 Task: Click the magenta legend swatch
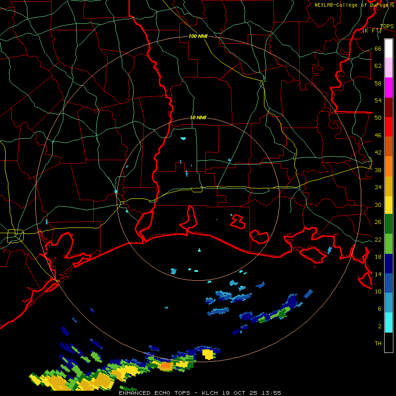[389, 88]
